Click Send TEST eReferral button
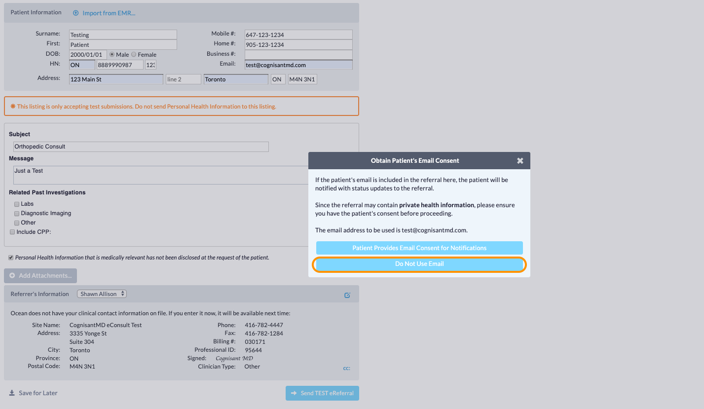The image size is (704, 409). (x=322, y=393)
